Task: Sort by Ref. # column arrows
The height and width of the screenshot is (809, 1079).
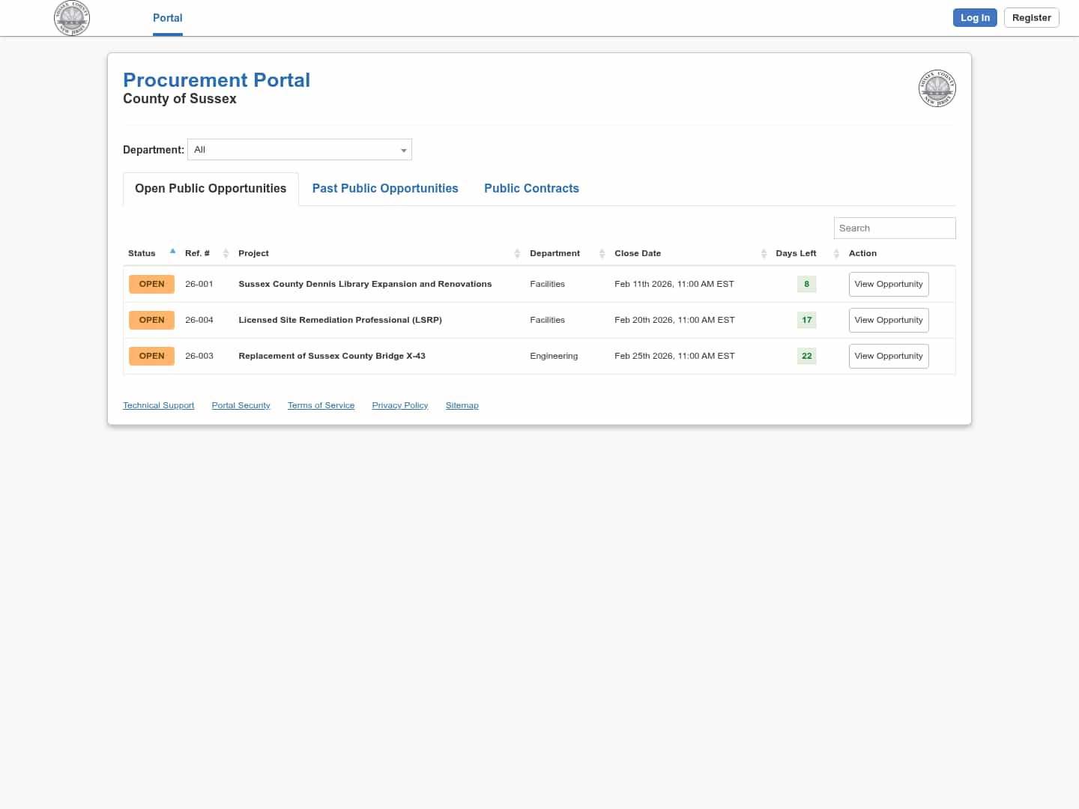Action: (x=226, y=254)
